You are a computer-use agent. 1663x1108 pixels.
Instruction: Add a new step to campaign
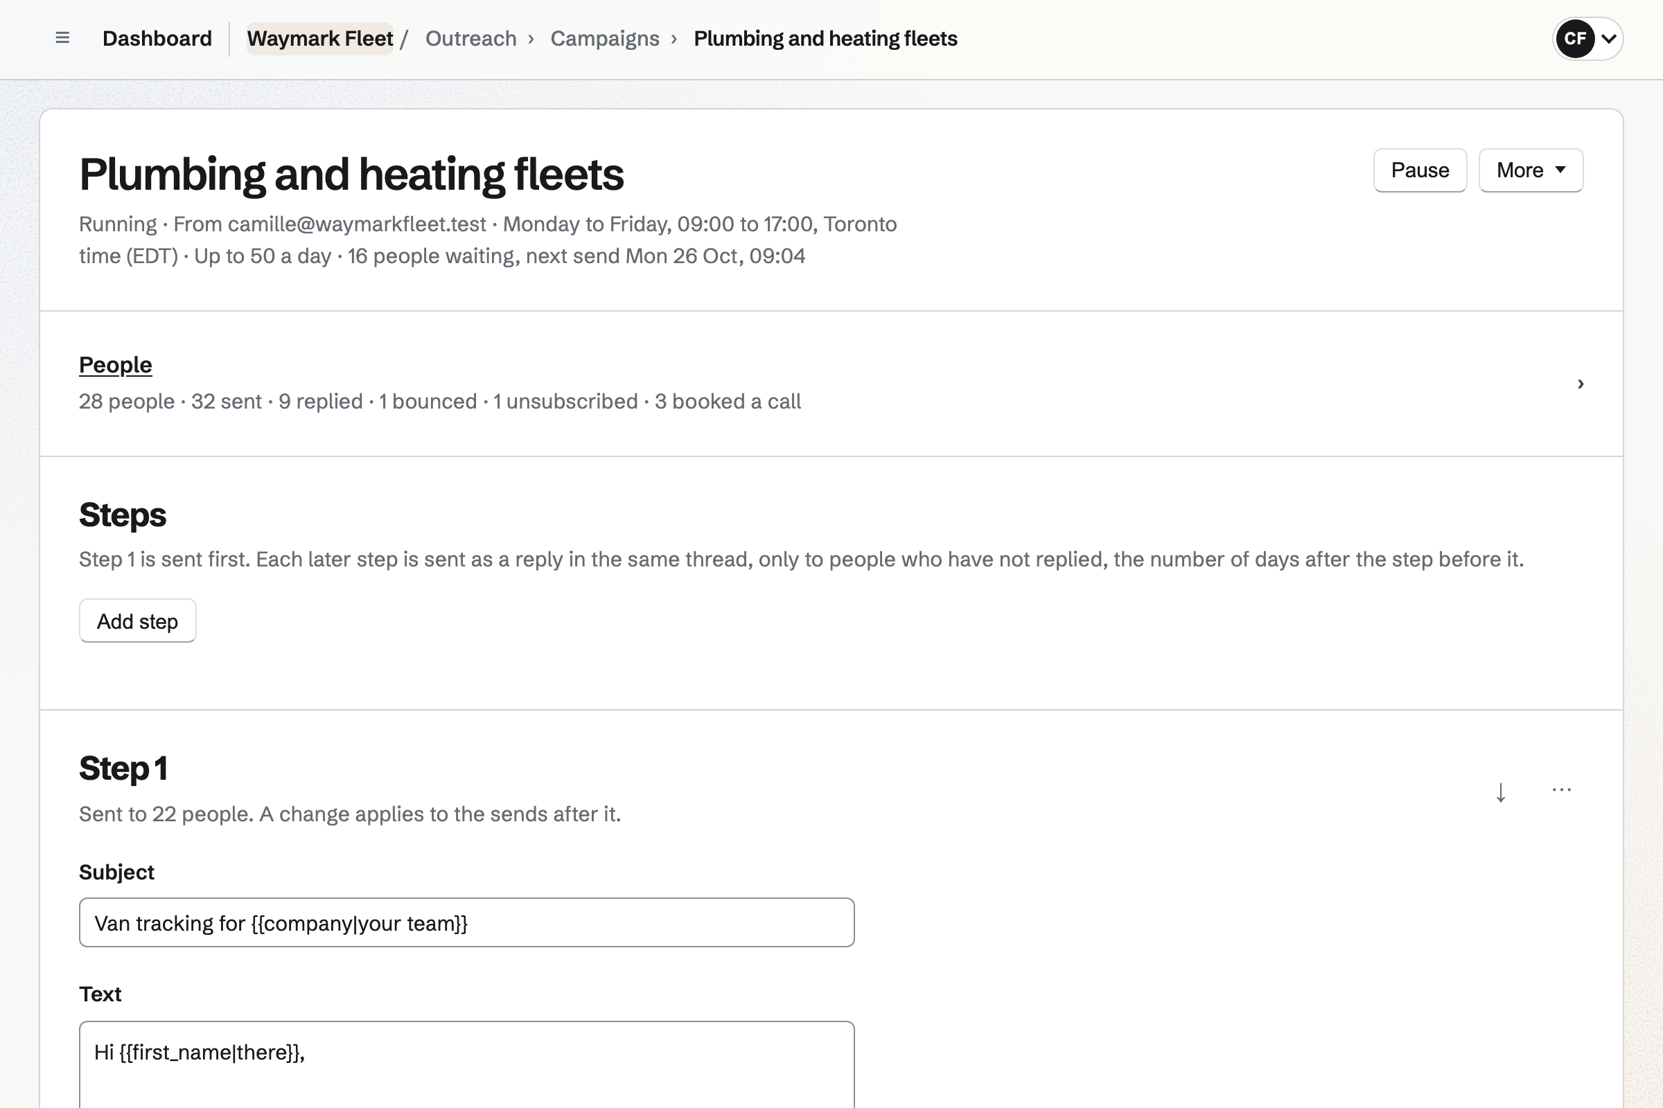coord(137,621)
